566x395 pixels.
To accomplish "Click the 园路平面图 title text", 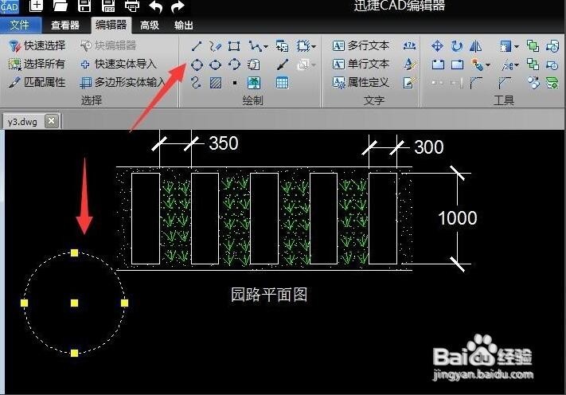I will 269,295.
